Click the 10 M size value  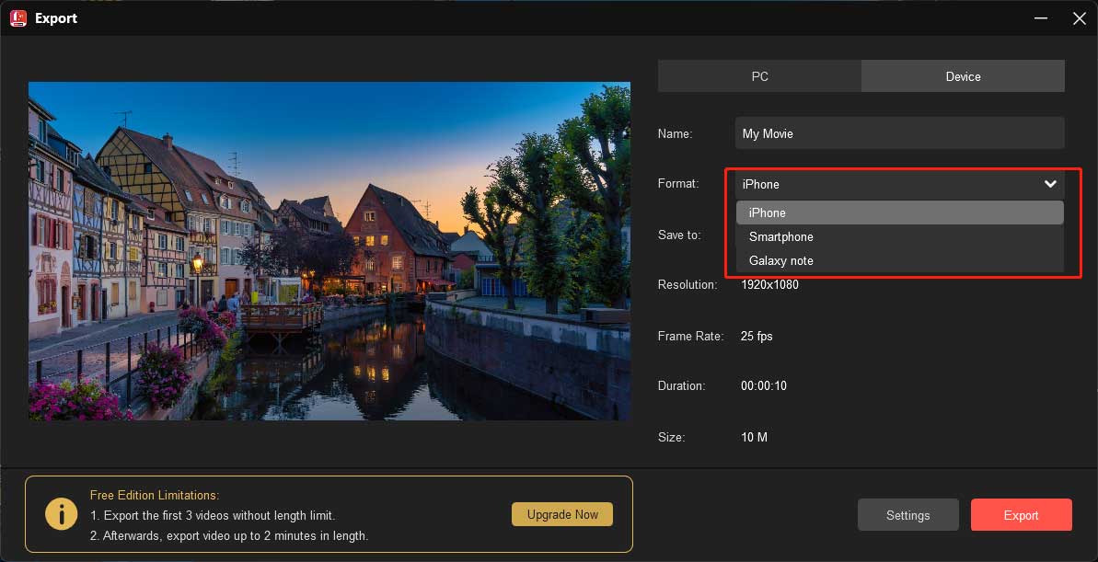[x=754, y=438]
